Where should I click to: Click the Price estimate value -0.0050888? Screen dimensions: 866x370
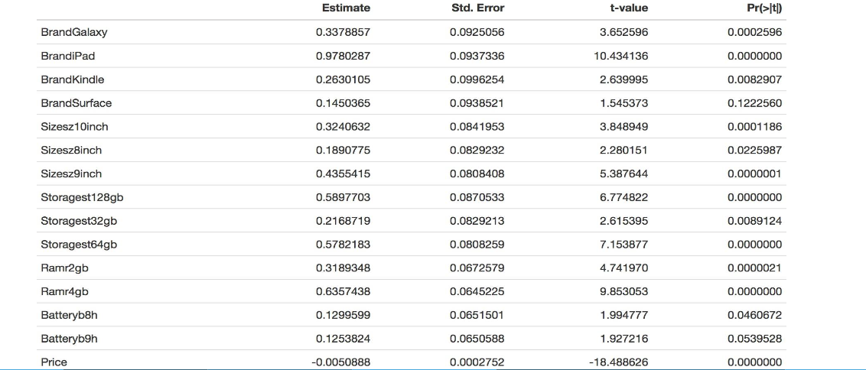click(341, 362)
